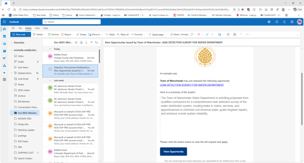Click the reading pane vertical scrollbar
The height and width of the screenshot is (163, 304).
coord(301,99)
